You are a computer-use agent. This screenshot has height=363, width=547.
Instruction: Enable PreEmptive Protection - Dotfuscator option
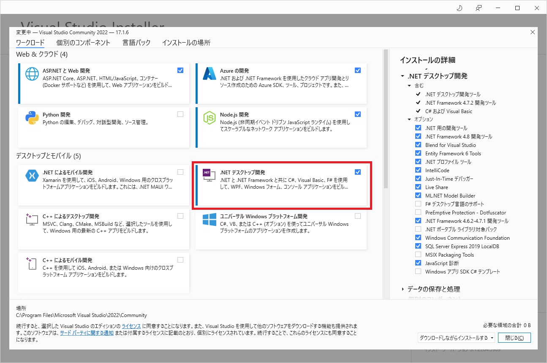pyautogui.click(x=418, y=212)
